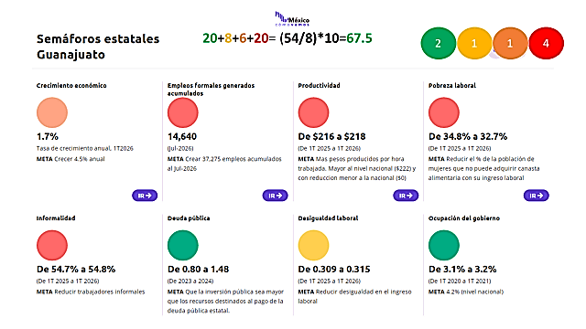Click the red Empleos formales indicator light
This screenshot has width=586, height=329.
tap(183, 112)
